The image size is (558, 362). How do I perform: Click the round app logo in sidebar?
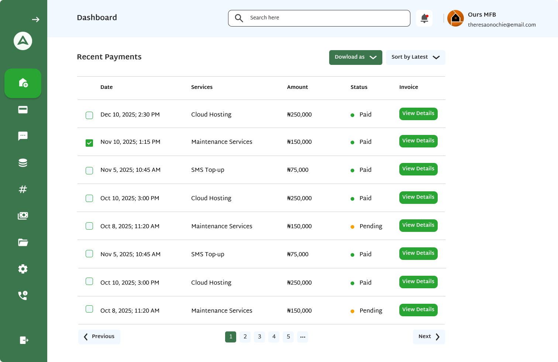[23, 41]
